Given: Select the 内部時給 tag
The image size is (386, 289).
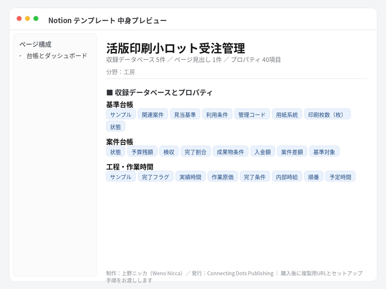Looking at the screenshot, I should click(x=287, y=176).
